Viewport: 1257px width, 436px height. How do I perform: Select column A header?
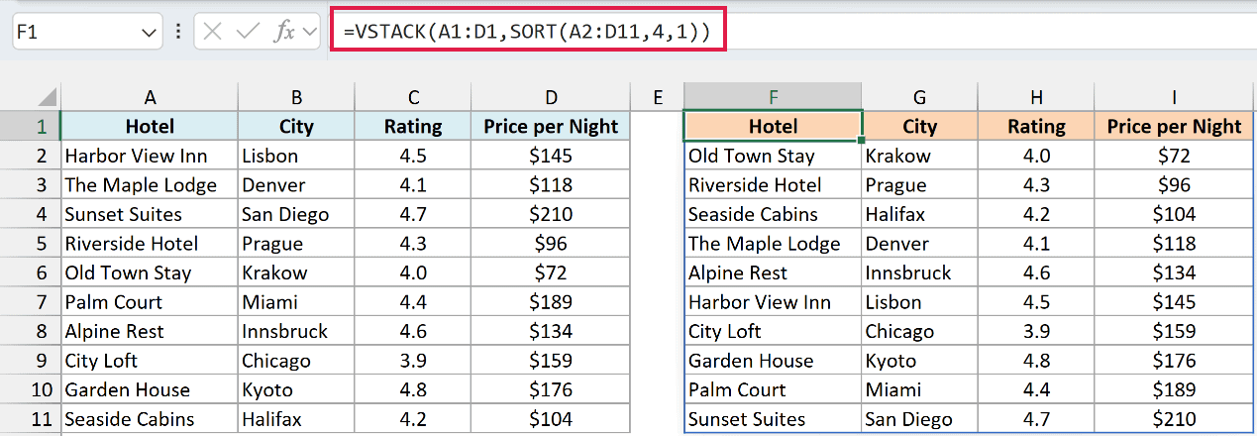pos(150,97)
